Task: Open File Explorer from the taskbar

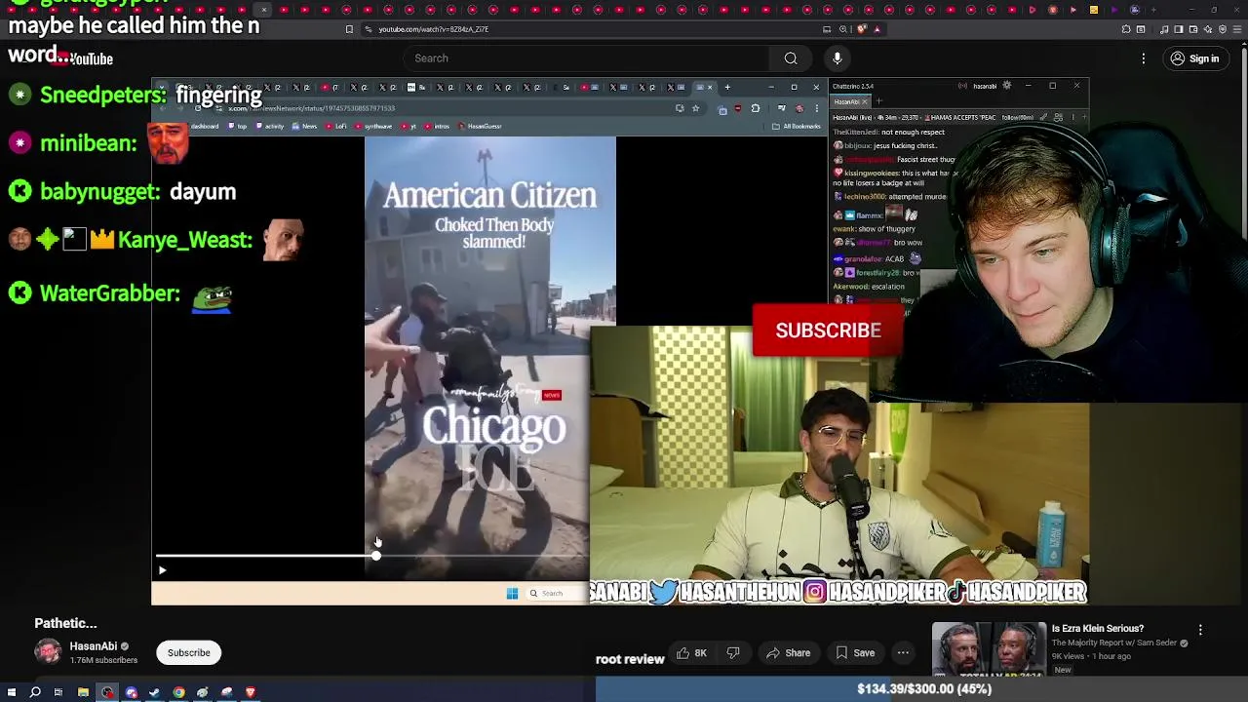Action: [x=83, y=692]
